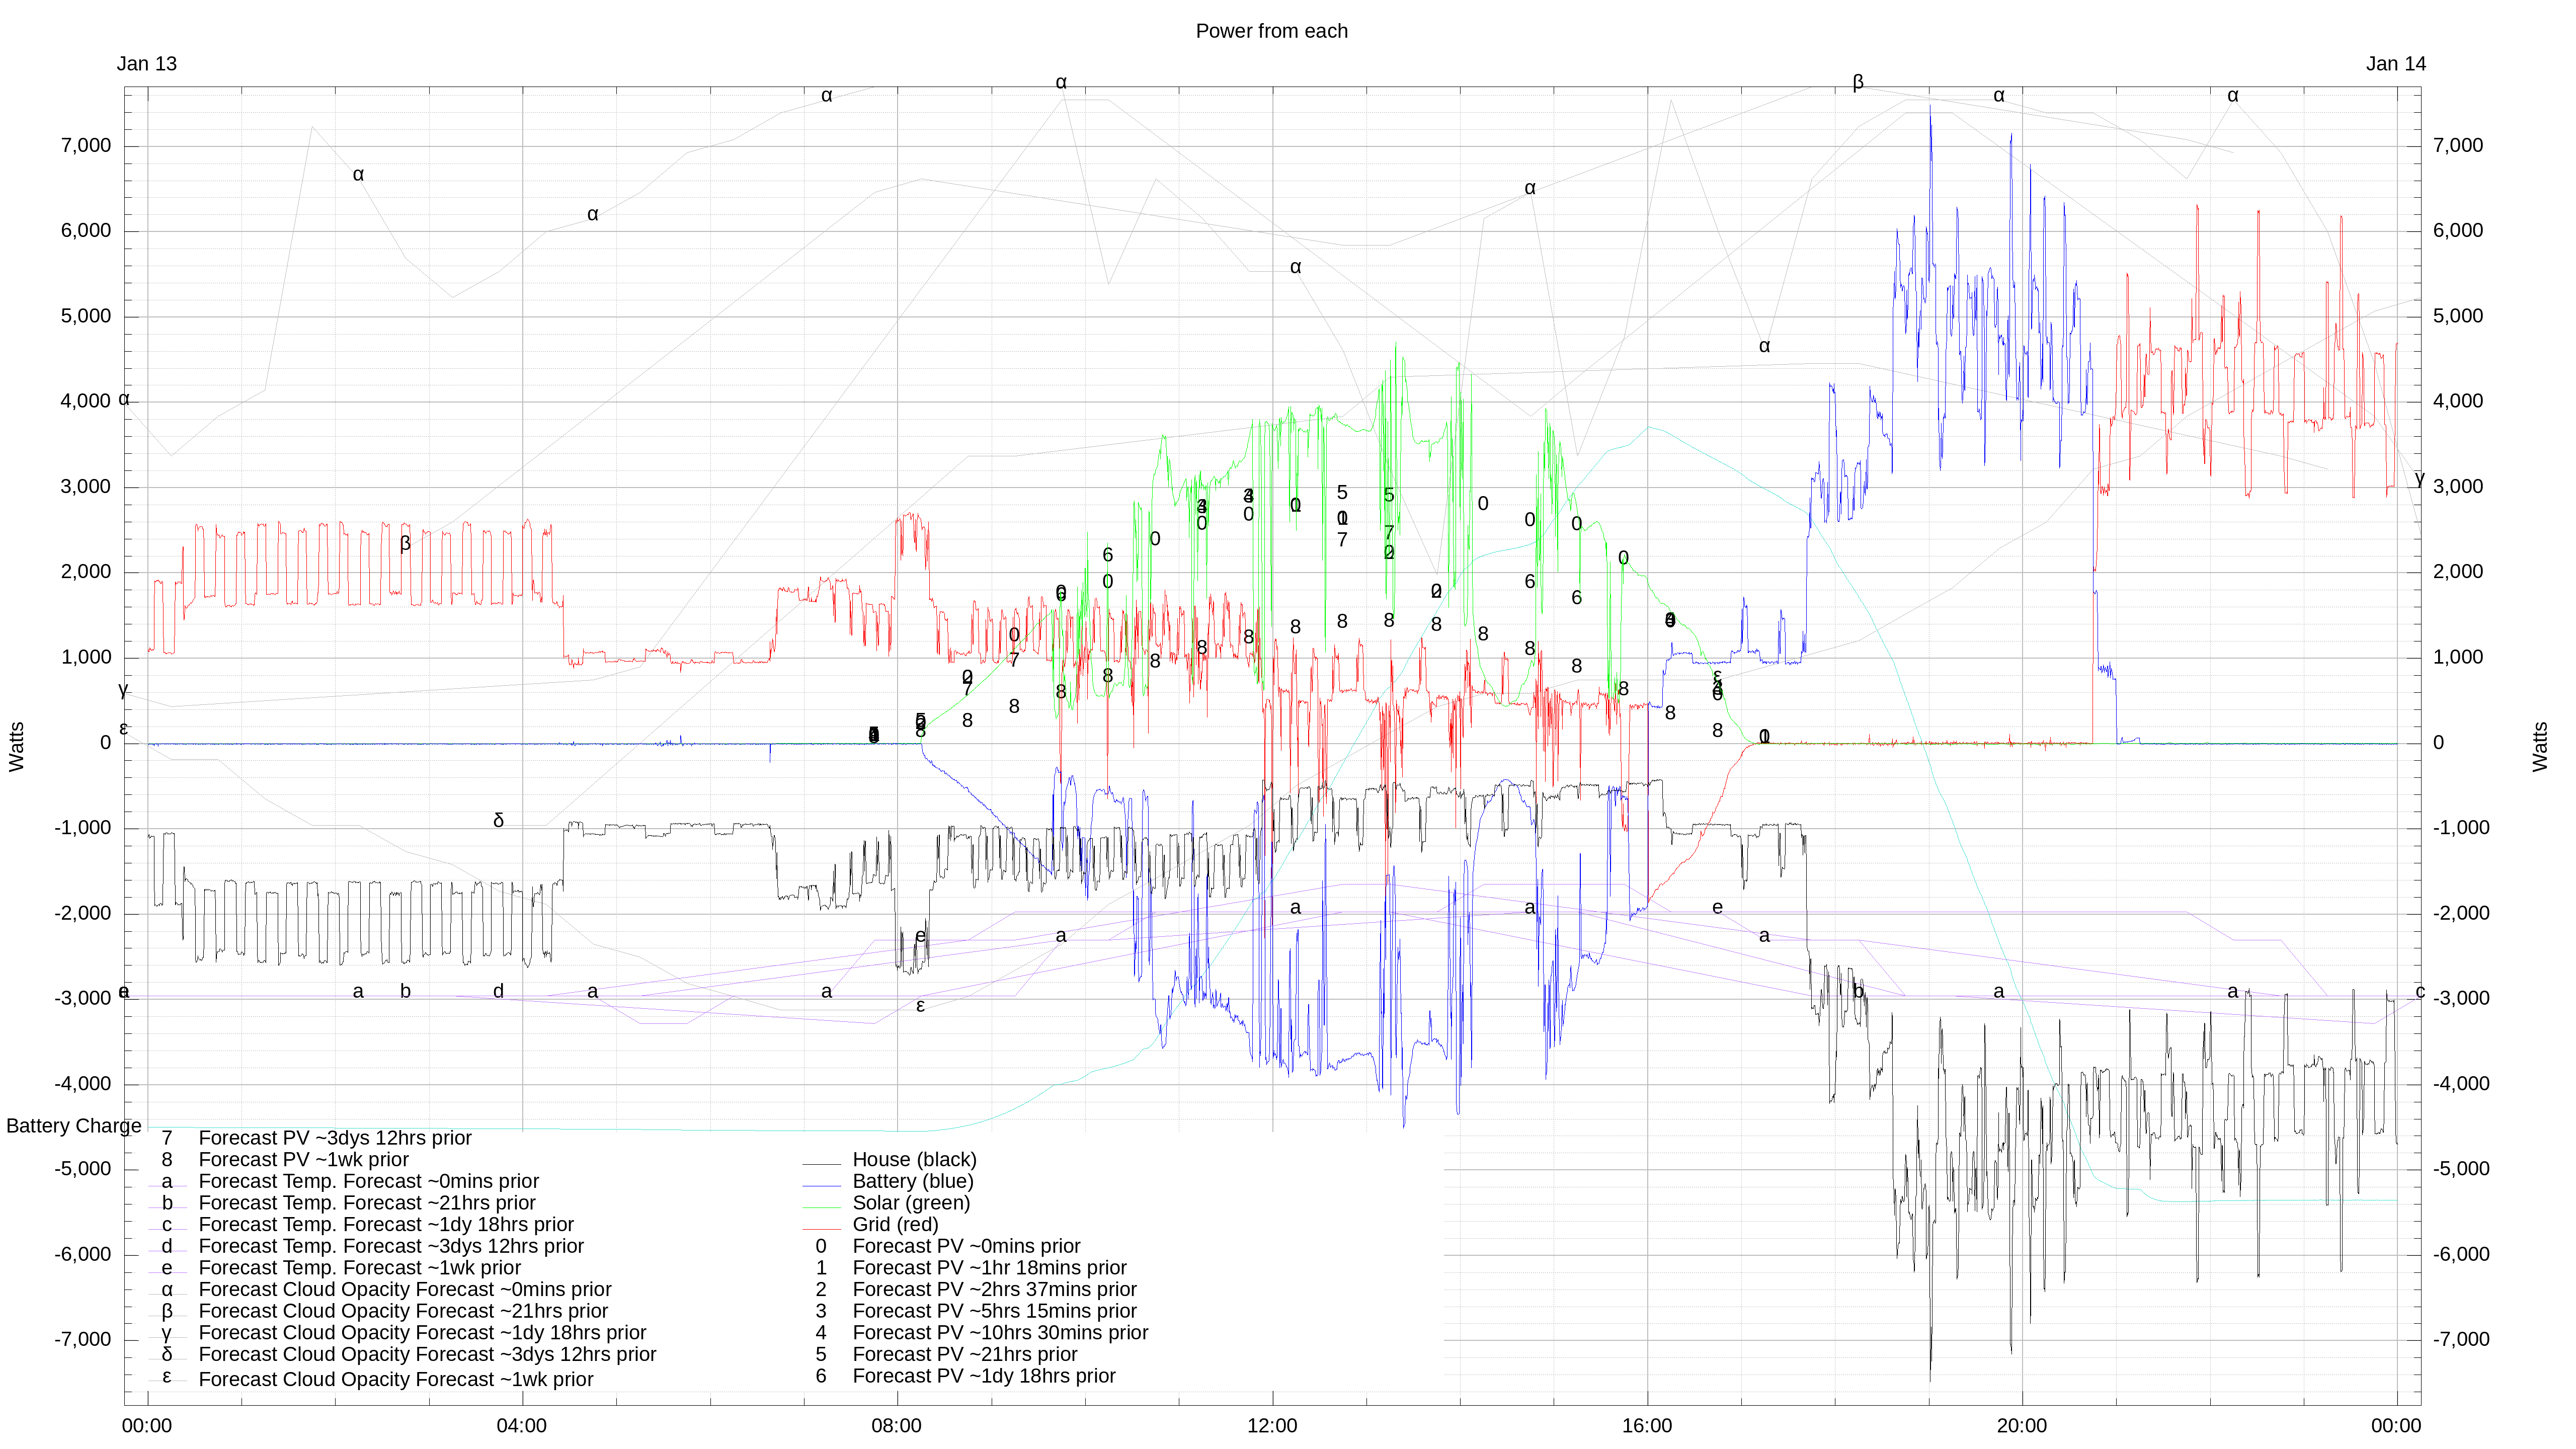This screenshot has width=2576, height=1449.
Task: Click 'Forecast Temp. Forecast ~21hrs prior' legend
Action: [367, 1204]
